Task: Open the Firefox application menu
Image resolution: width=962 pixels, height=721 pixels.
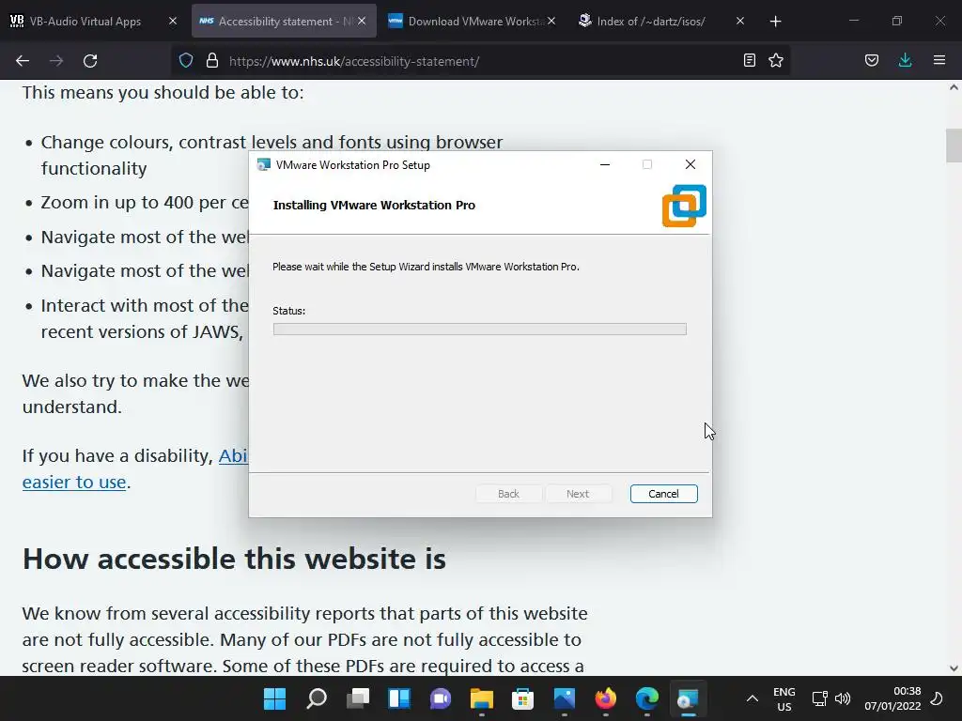Action: 939,61
